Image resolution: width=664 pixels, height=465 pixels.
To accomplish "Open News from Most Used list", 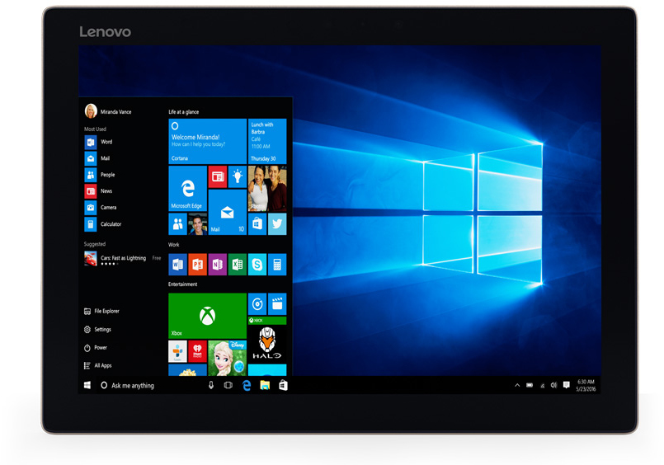I will (99, 190).
